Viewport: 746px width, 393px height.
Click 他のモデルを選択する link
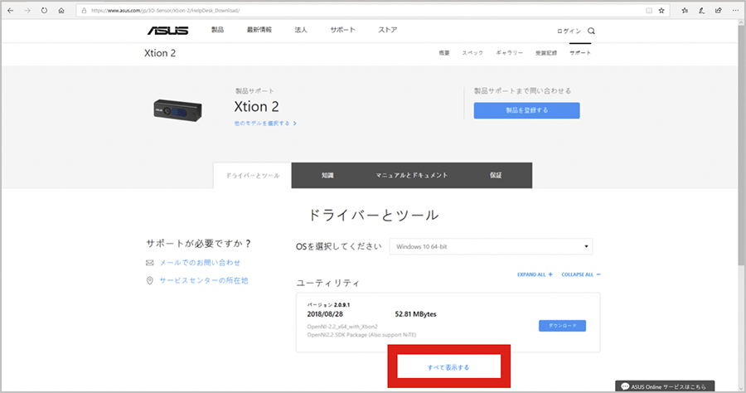click(265, 124)
